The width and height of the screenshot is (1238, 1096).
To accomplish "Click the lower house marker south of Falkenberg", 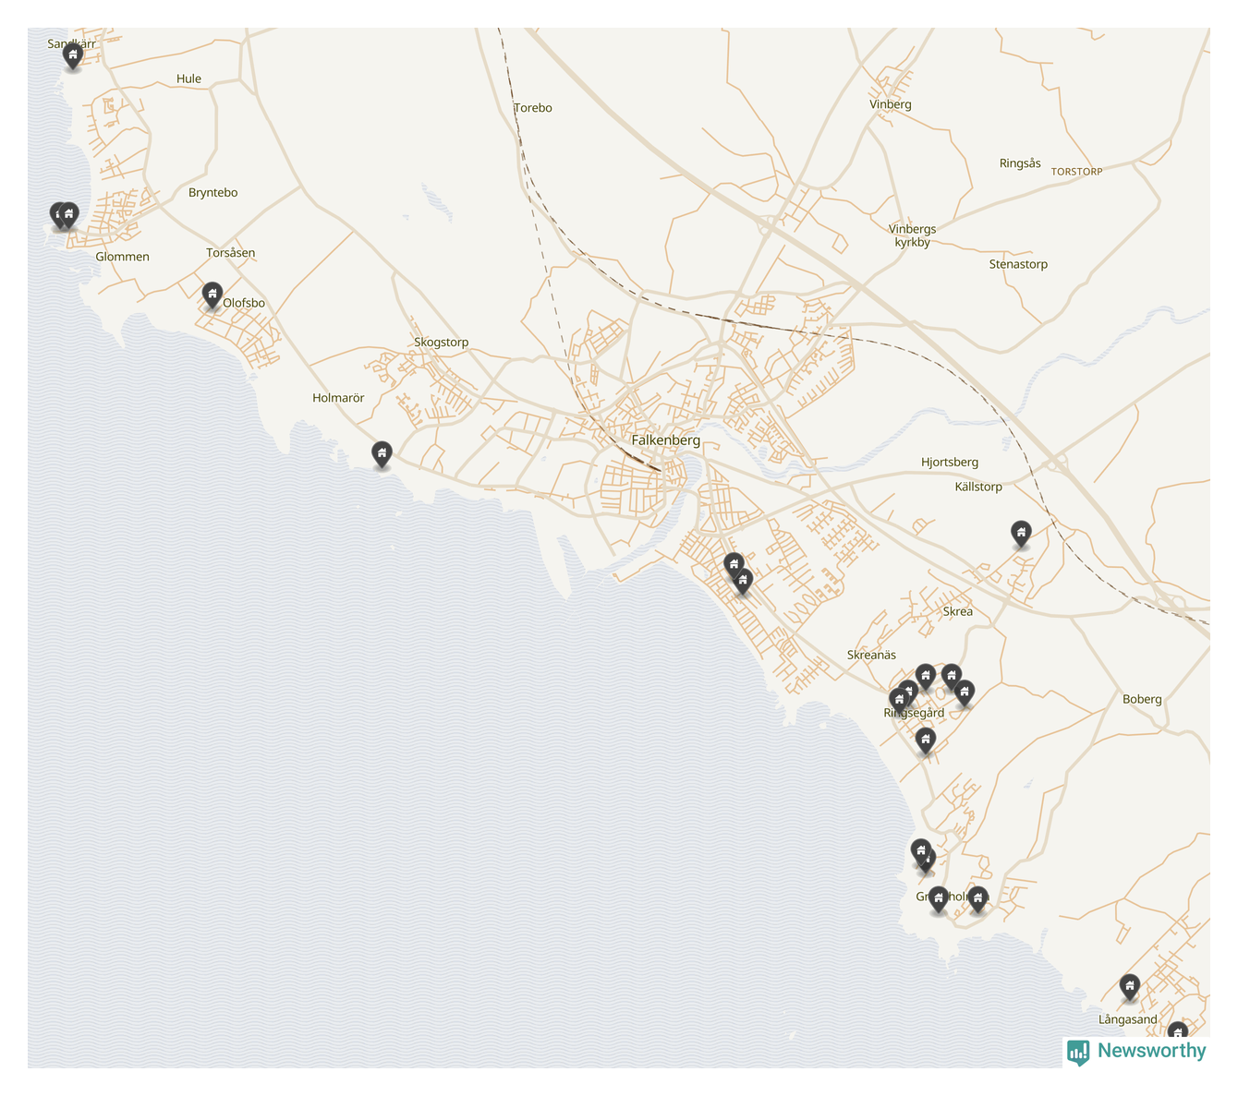I will pyautogui.click(x=743, y=580).
